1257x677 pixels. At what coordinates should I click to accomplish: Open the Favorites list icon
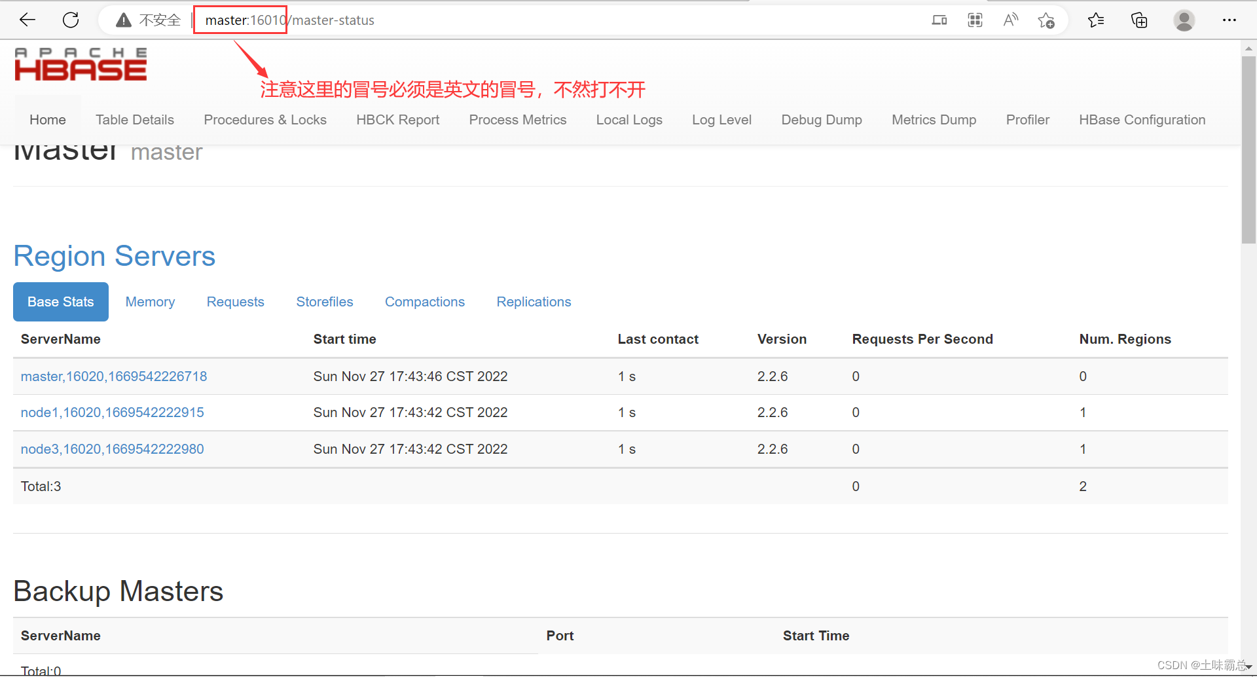point(1096,20)
